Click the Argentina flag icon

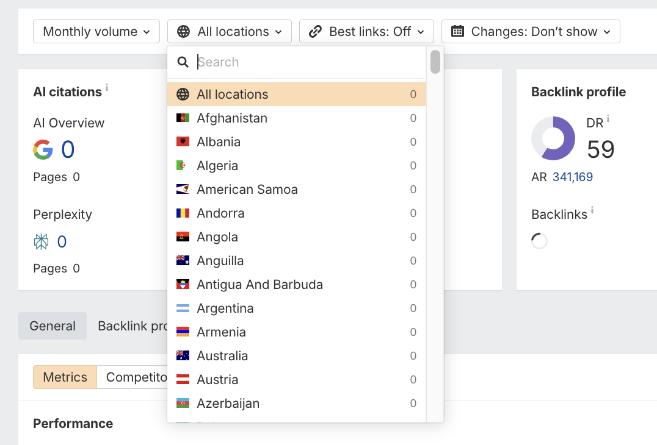183,308
